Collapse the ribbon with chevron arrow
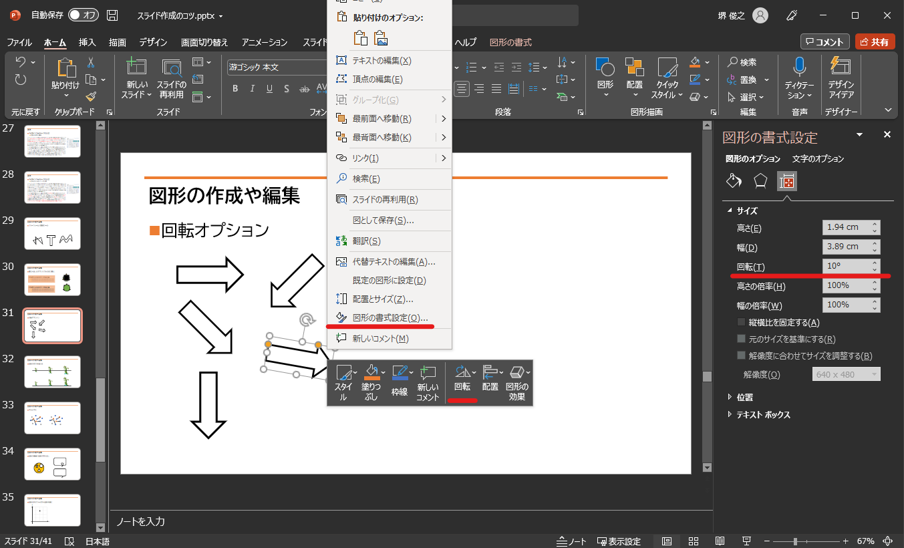This screenshot has width=904, height=548. tap(888, 110)
